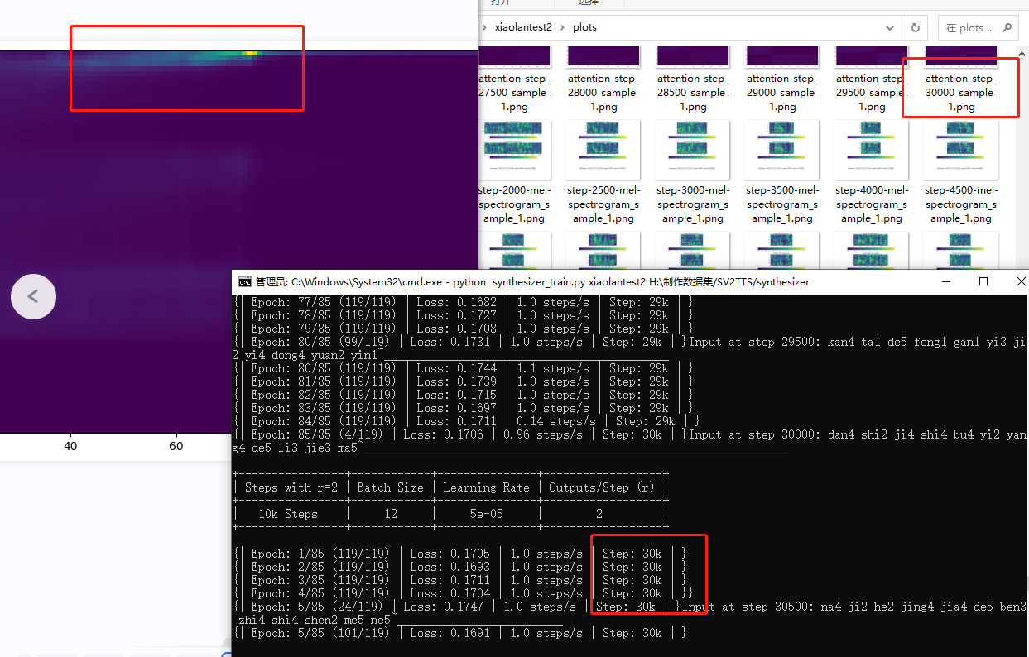Image resolution: width=1029 pixels, height=657 pixels.
Task: Select thumbnail of step-2000-mel-spectrogram_sample_1.png
Action: click(515, 150)
